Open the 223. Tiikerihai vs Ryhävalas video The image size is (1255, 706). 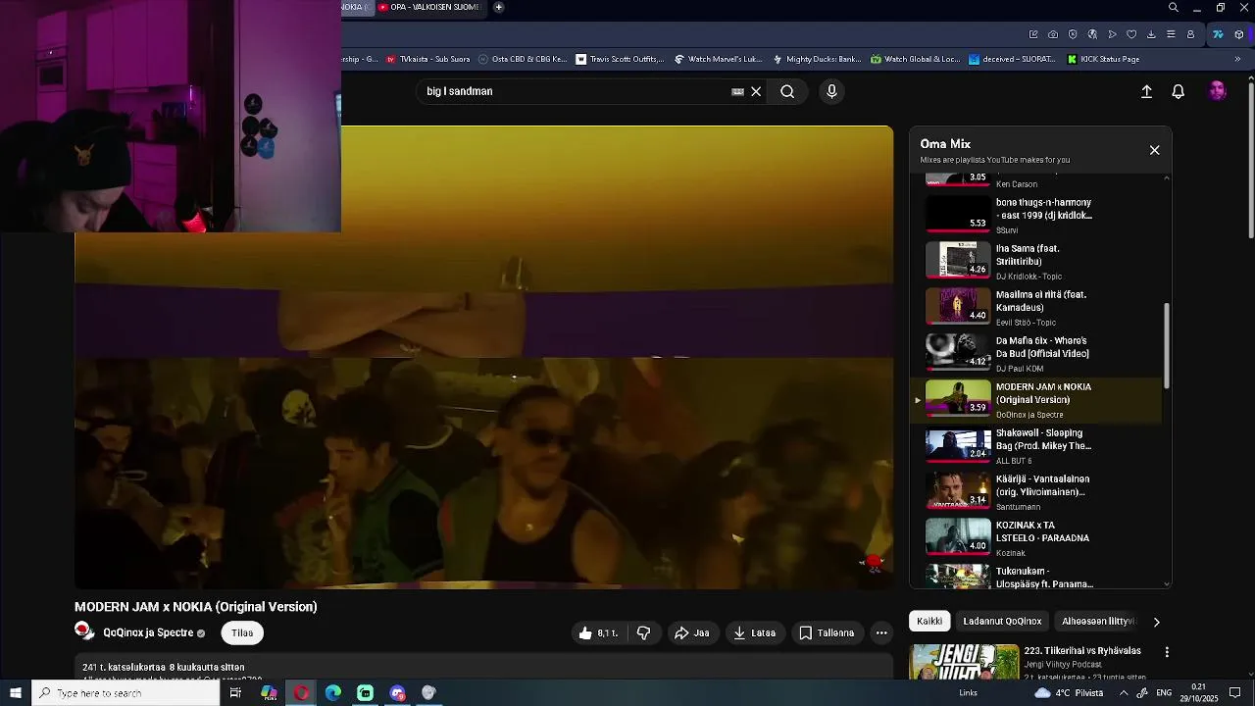pos(1082,650)
